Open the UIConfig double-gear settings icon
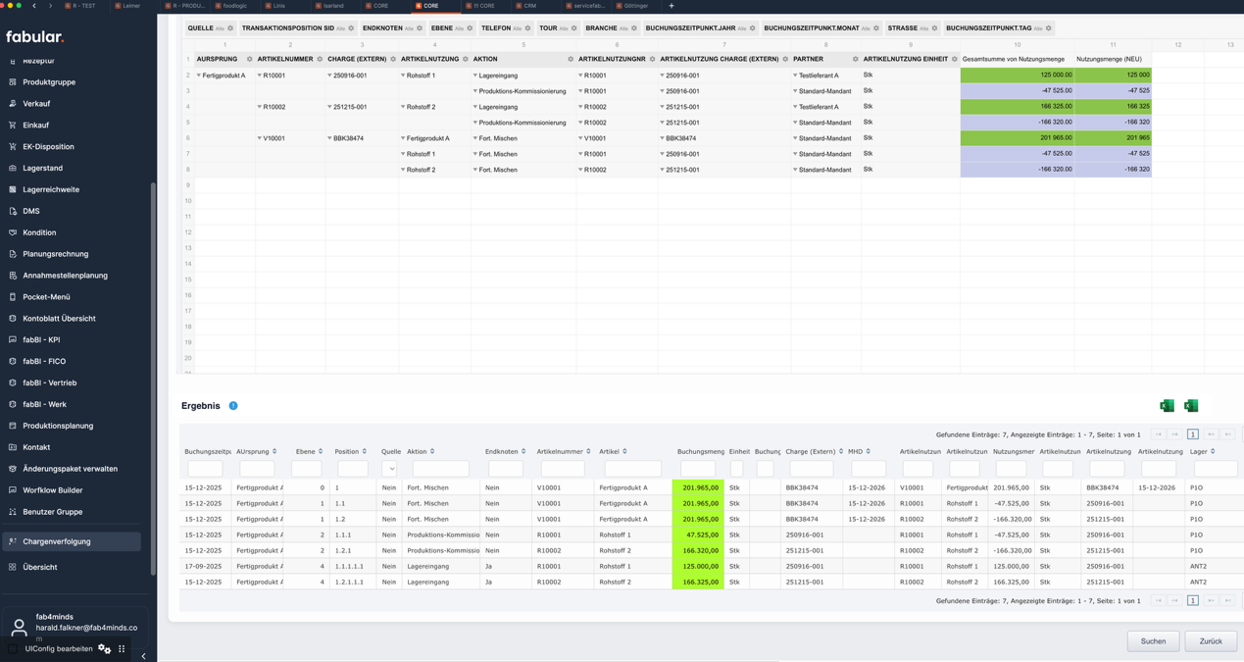1244x662 pixels. click(104, 649)
